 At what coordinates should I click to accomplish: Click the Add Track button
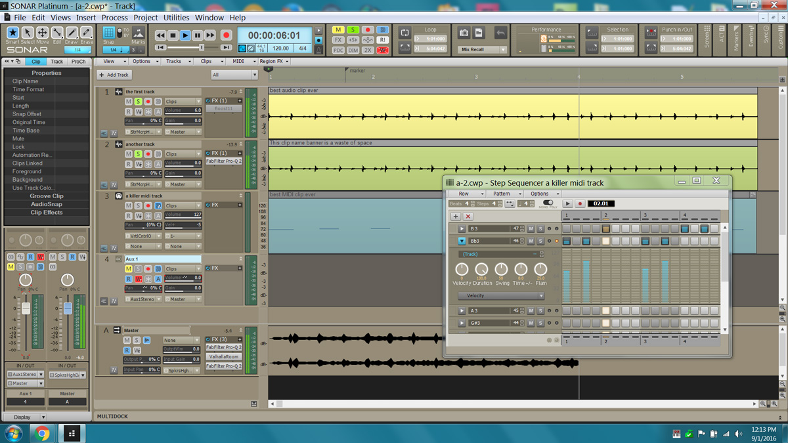pyautogui.click(x=114, y=75)
